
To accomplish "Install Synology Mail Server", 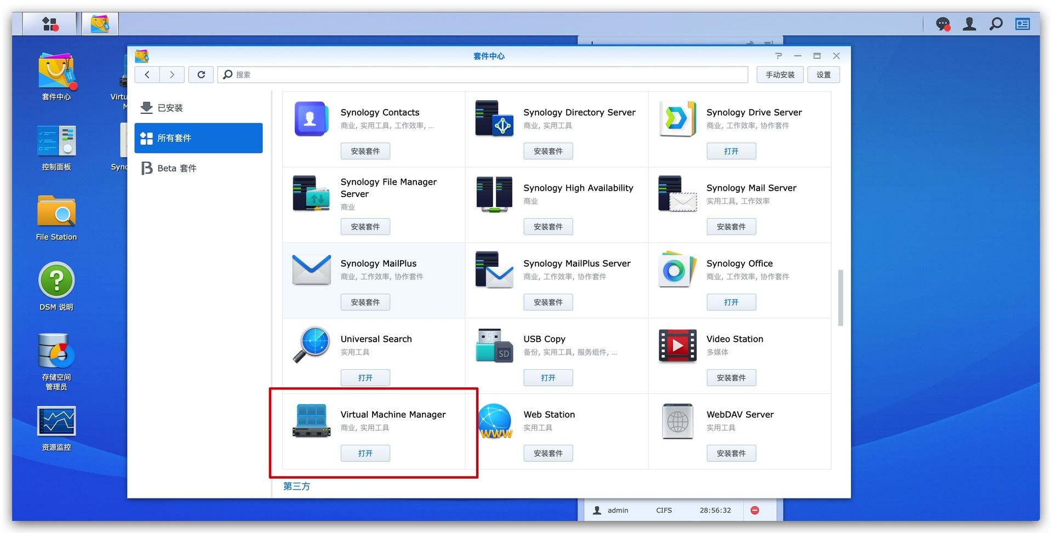I will (x=731, y=227).
